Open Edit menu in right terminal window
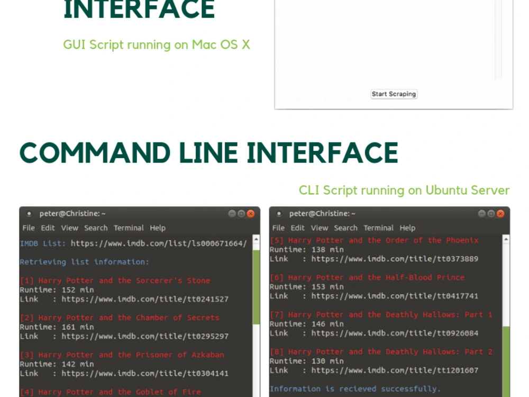 point(297,228)
